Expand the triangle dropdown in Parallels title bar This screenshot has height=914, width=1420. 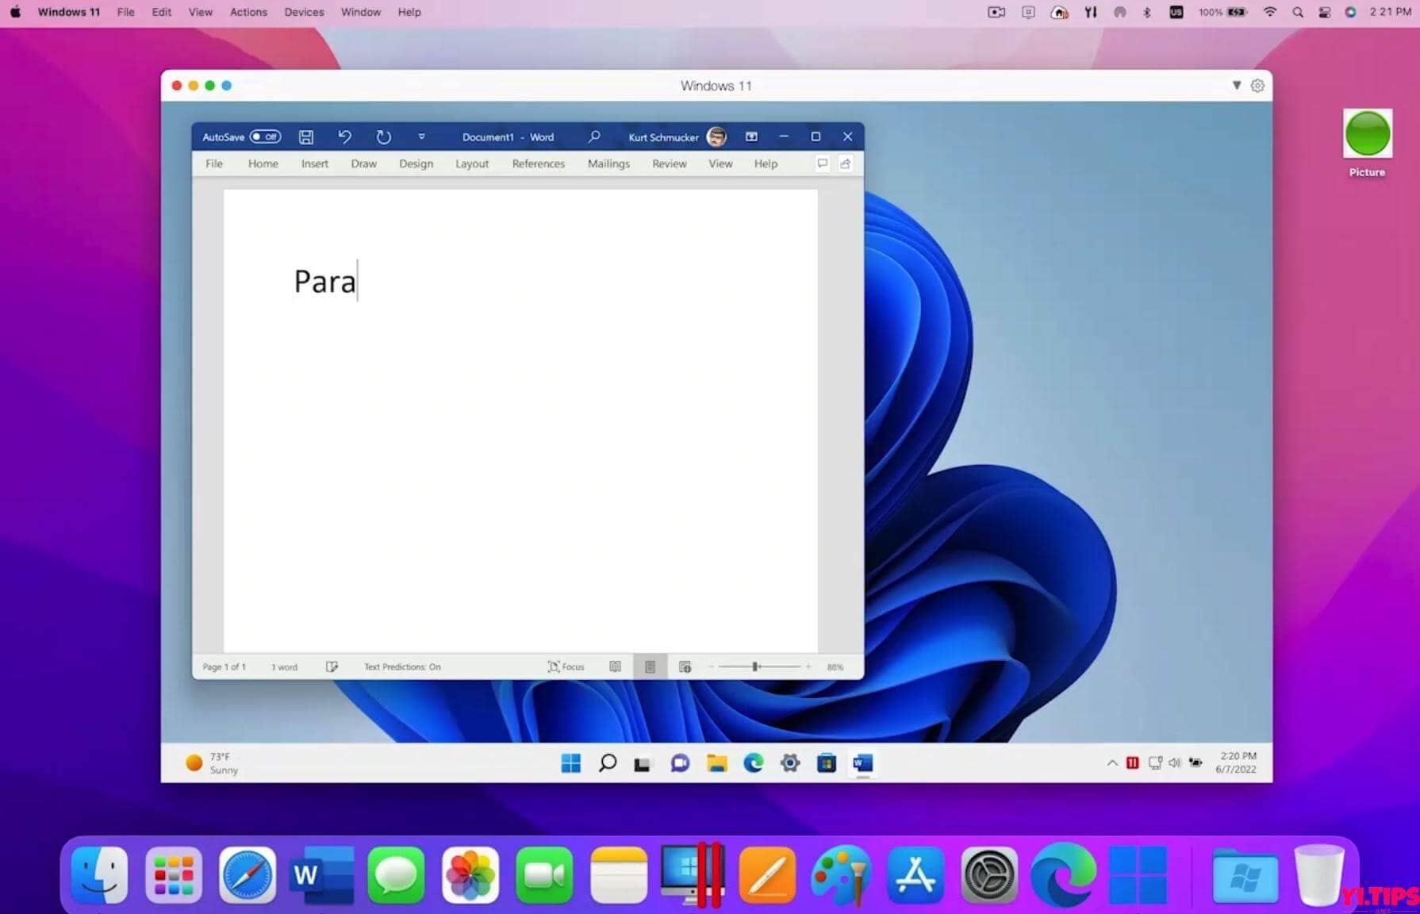1236,85
